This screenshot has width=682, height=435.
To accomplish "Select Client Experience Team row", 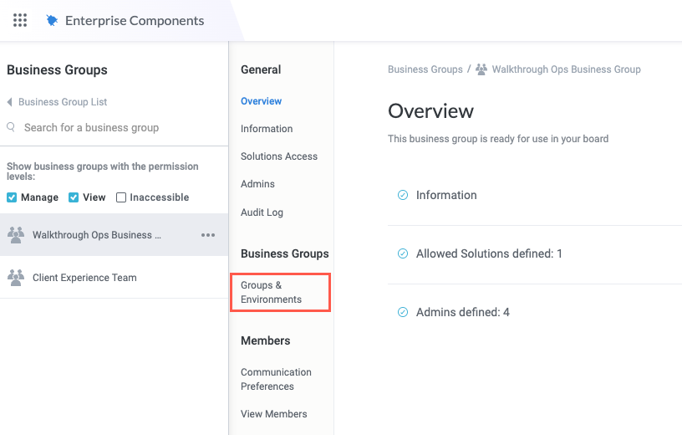I will coord(114,278).
